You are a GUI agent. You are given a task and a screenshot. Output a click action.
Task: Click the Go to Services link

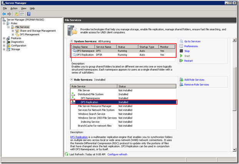click(192, 41)
